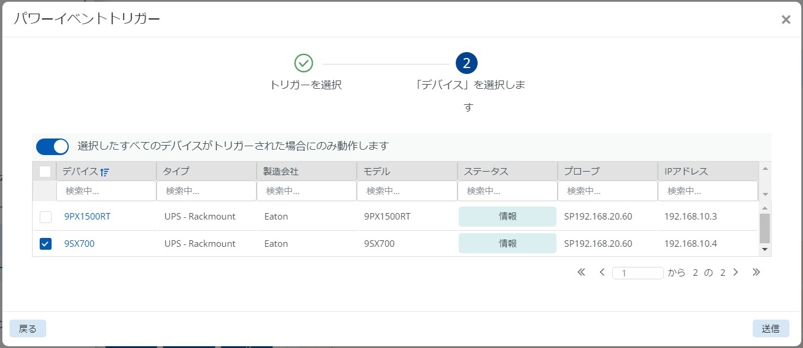Click the completed step one checkmark icon
803x348 pixels.
click(x=303, y=63)
